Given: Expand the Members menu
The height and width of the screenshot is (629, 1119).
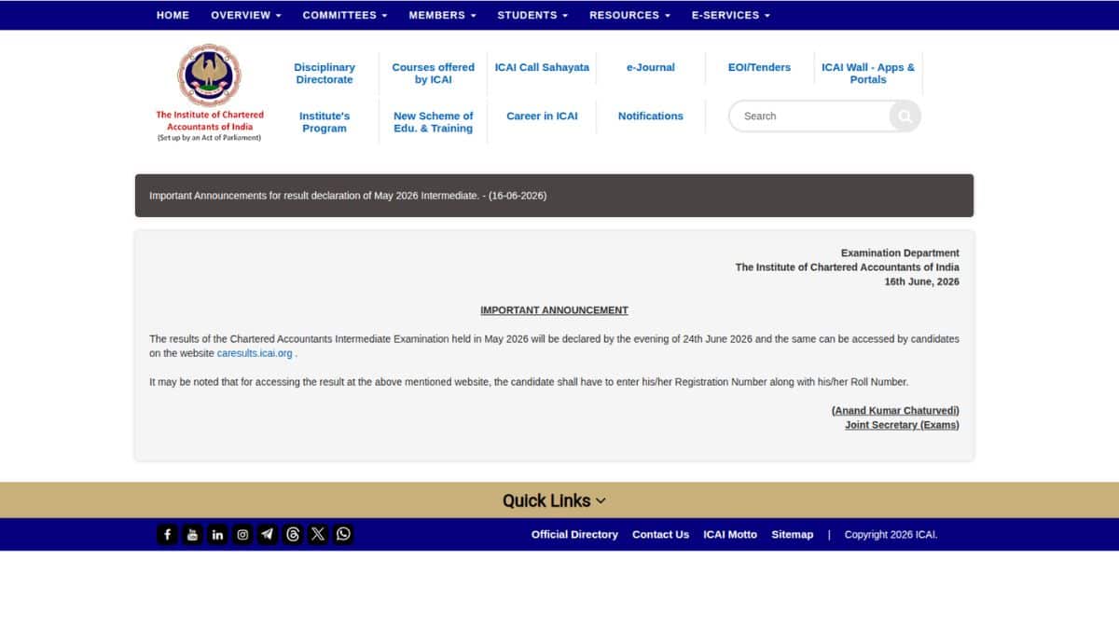Looking at the screenshot, I should pyautogui.click(x=443, y=15).
